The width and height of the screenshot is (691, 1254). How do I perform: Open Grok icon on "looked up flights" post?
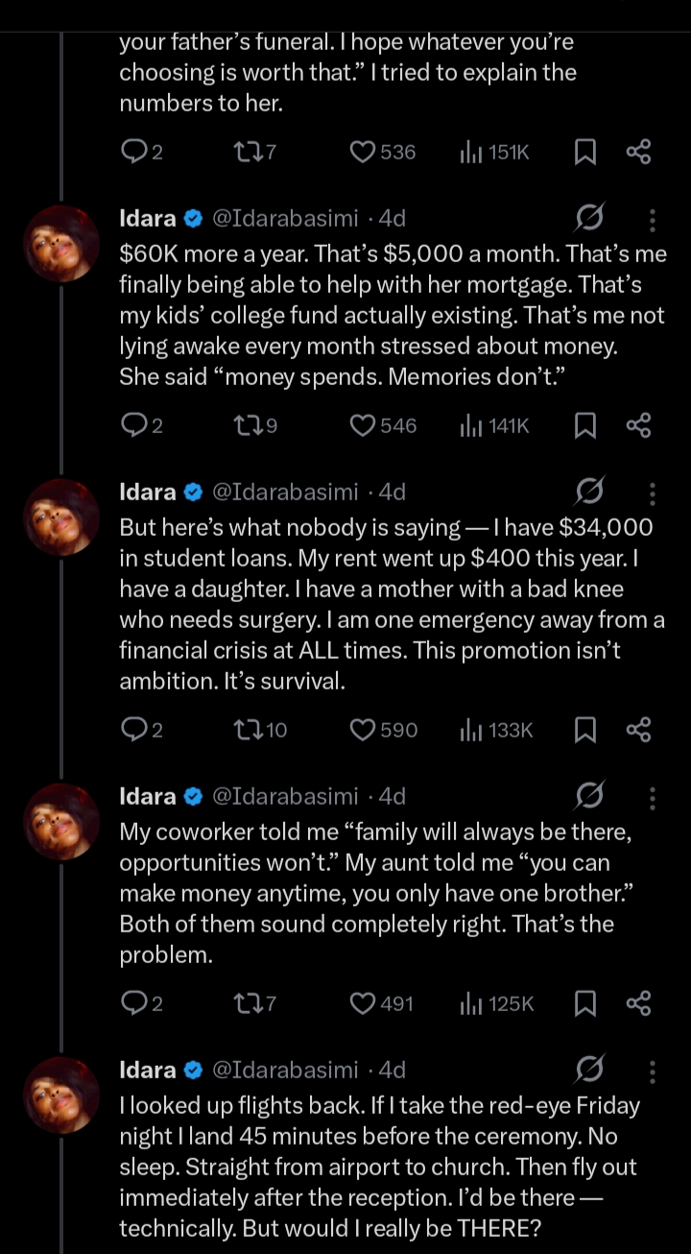588,1070
